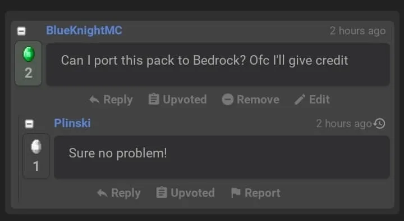Click the clipboard icon beside Plinski's Upvoted
This screenshot has width=404, height=221.
[162, 192]
